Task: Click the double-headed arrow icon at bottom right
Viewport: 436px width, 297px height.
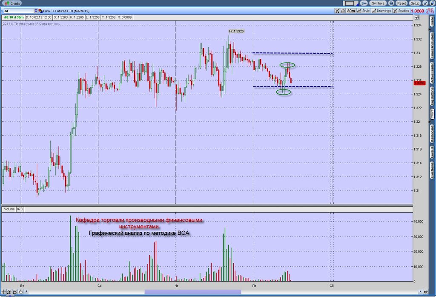Action: click(x=426, y=292)
